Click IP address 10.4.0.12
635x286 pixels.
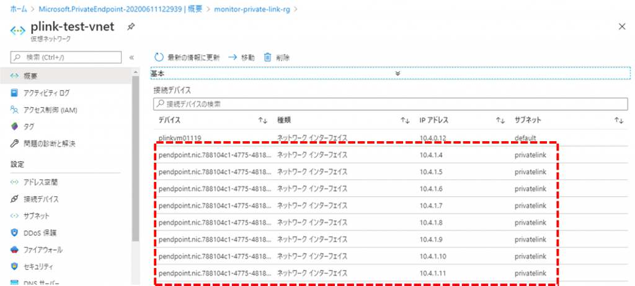(x=433, y=138)
